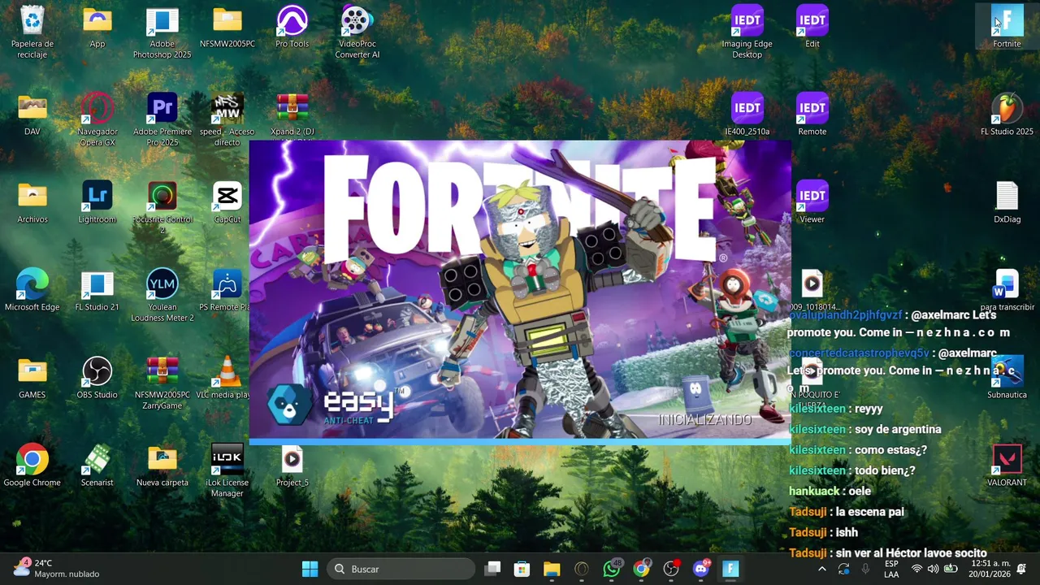Image resolution: width=1040 pixels, height=585 pixels.
Task: Open the DxDiag text file
Action: 1007,202
